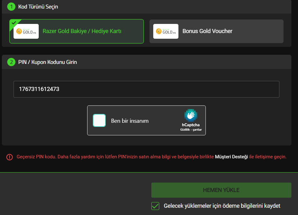298x215 pixels.
Task: Click Razer Gold PIN logo on Bonus Voucher card
Action: pos(166,31)
